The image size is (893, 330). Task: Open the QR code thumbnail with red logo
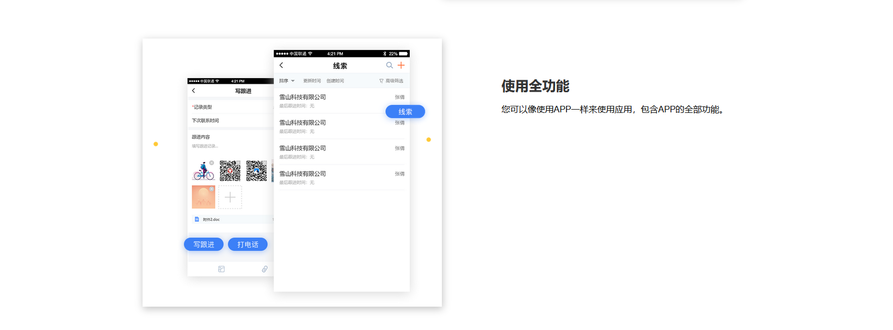pos(230,171)
